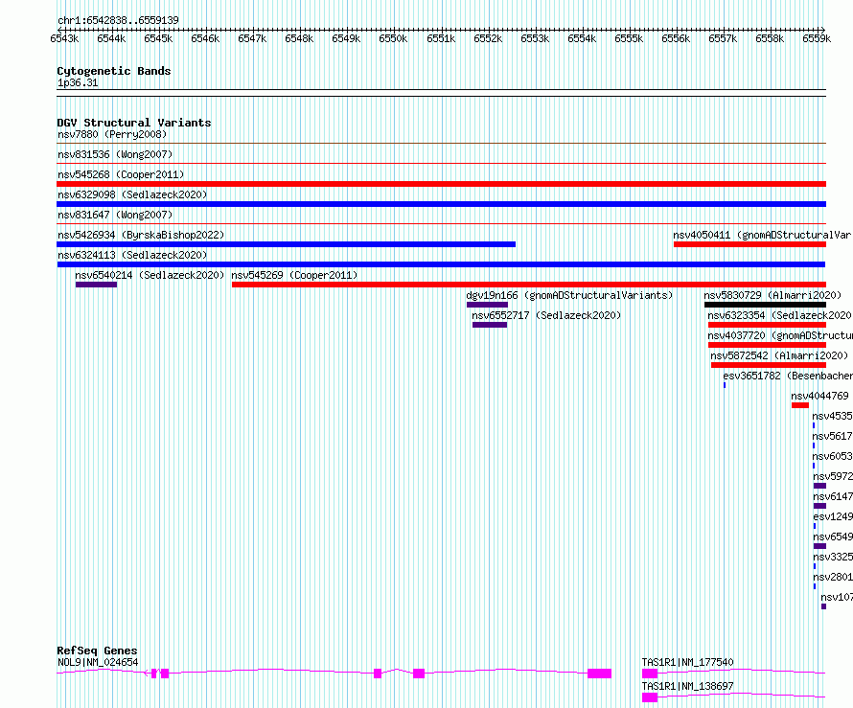The width and height of the screenshot is (853, 708).
Task: Click the 1p36.31 band label
Action: click(x=78, y=82)
